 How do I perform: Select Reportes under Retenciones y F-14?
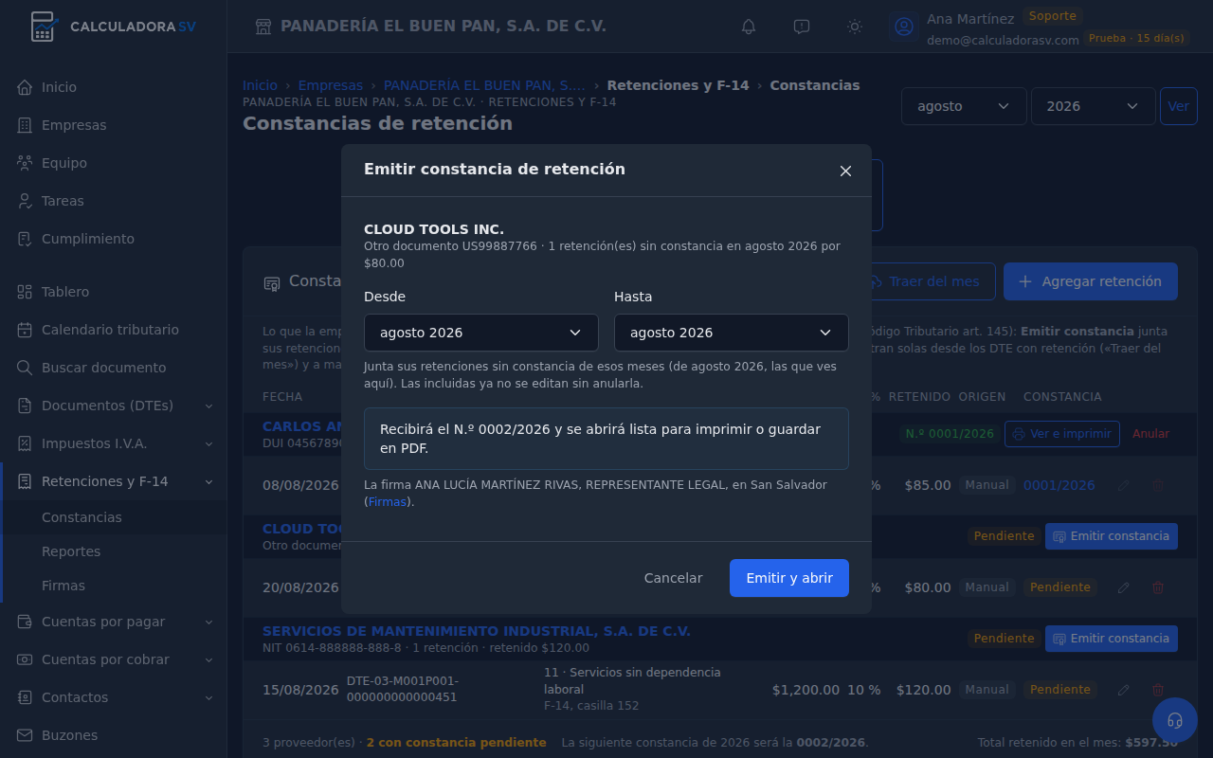(114, 551)
